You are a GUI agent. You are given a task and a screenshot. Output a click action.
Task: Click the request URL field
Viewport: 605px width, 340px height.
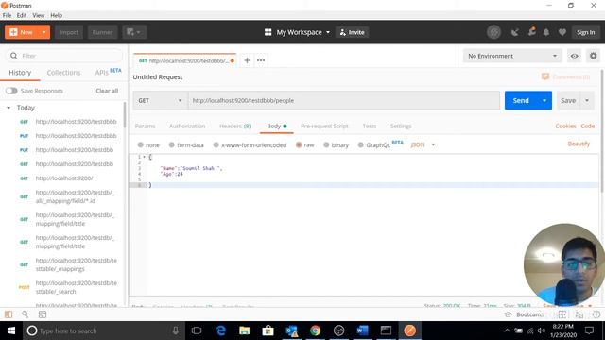pos(343,101)
